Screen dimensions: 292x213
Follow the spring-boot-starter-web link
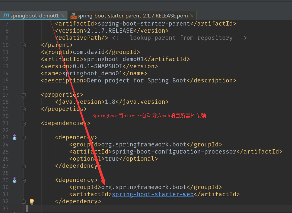(153, 194)
